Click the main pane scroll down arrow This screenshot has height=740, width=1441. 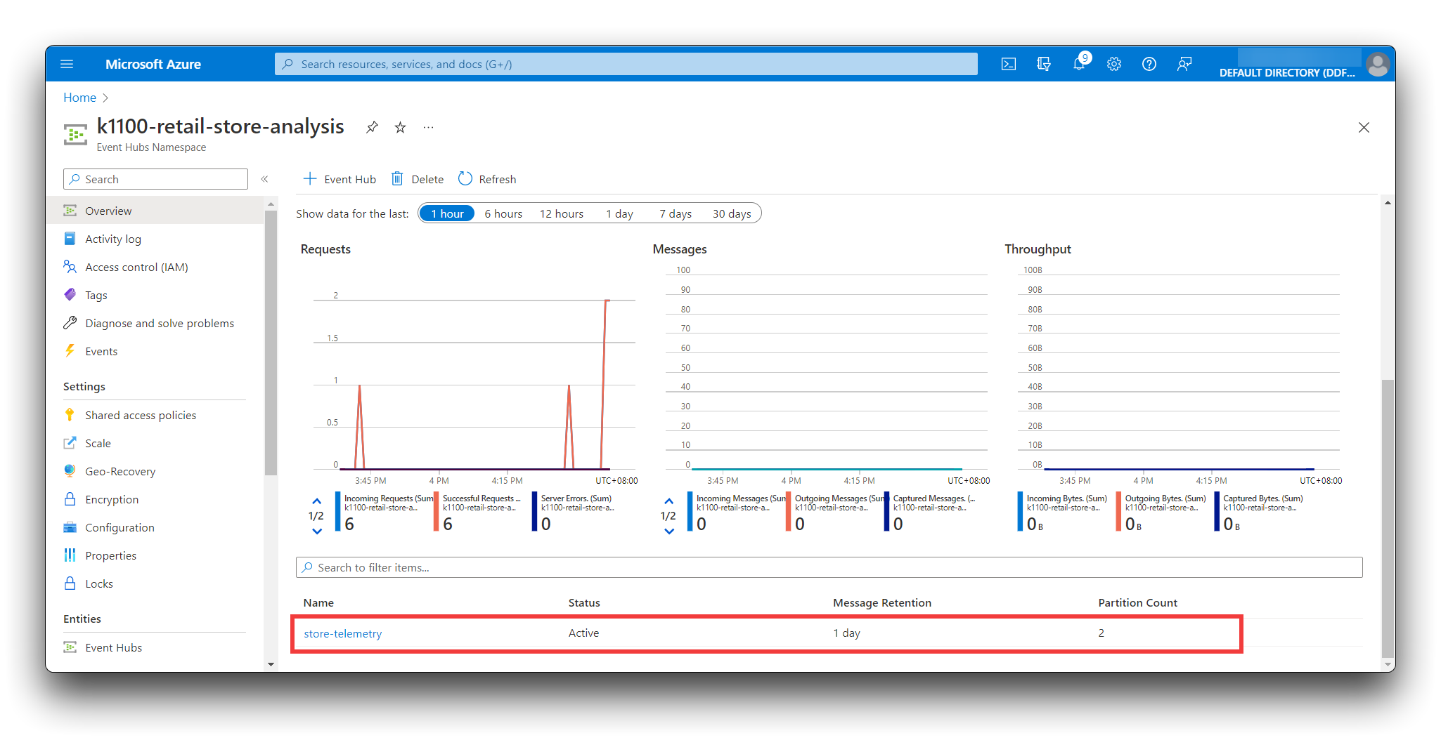(x=1387, y=664)
